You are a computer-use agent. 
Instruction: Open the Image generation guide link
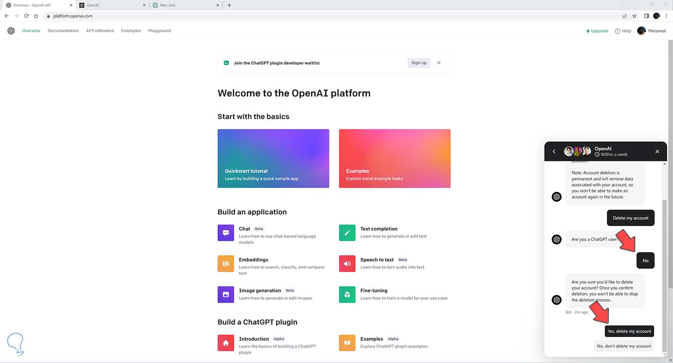tap(260, 290)
